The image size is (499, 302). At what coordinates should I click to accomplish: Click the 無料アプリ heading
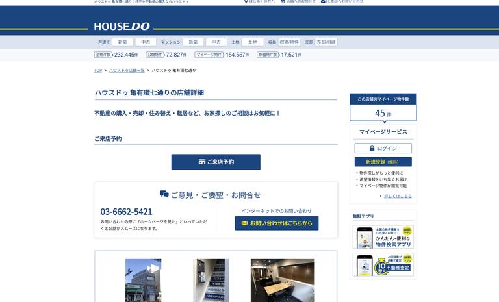click(363, 216)
